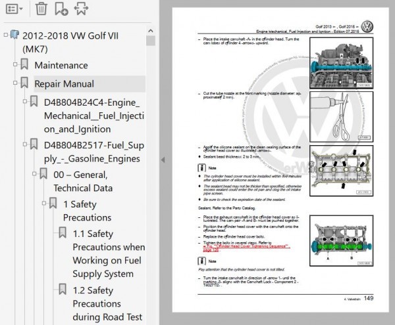Click the bookmark icon beside D4B804B2517 entry
Screen dimensions: 395x325
[34, 144]
